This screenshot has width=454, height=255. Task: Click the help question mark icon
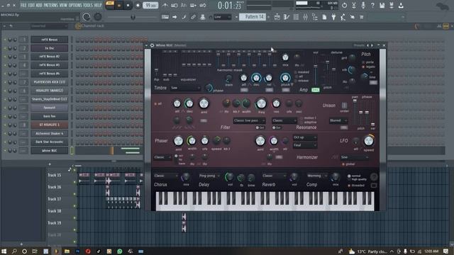click(372, 5)
